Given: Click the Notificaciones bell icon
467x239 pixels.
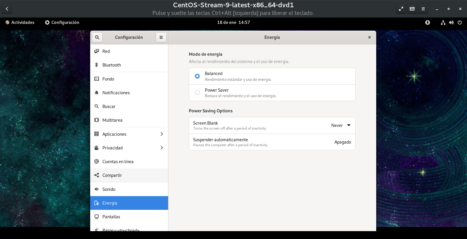Looking at the screenshot, I should pos(97,93).
